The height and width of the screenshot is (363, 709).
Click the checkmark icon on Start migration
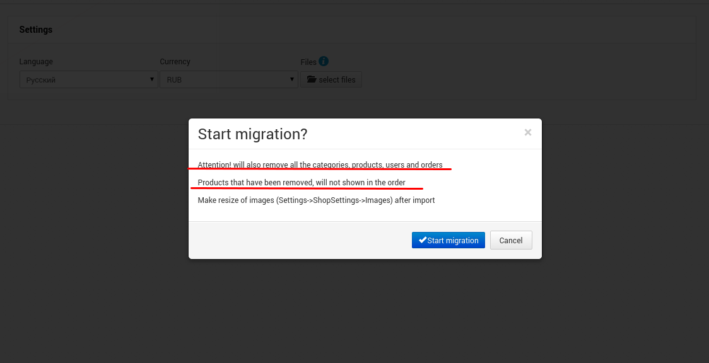point(423,240)
